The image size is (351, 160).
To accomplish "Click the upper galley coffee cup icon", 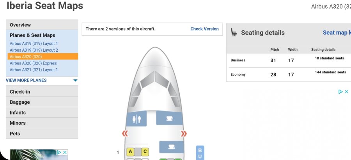I will pyautogui.click(x=169, y=118).
